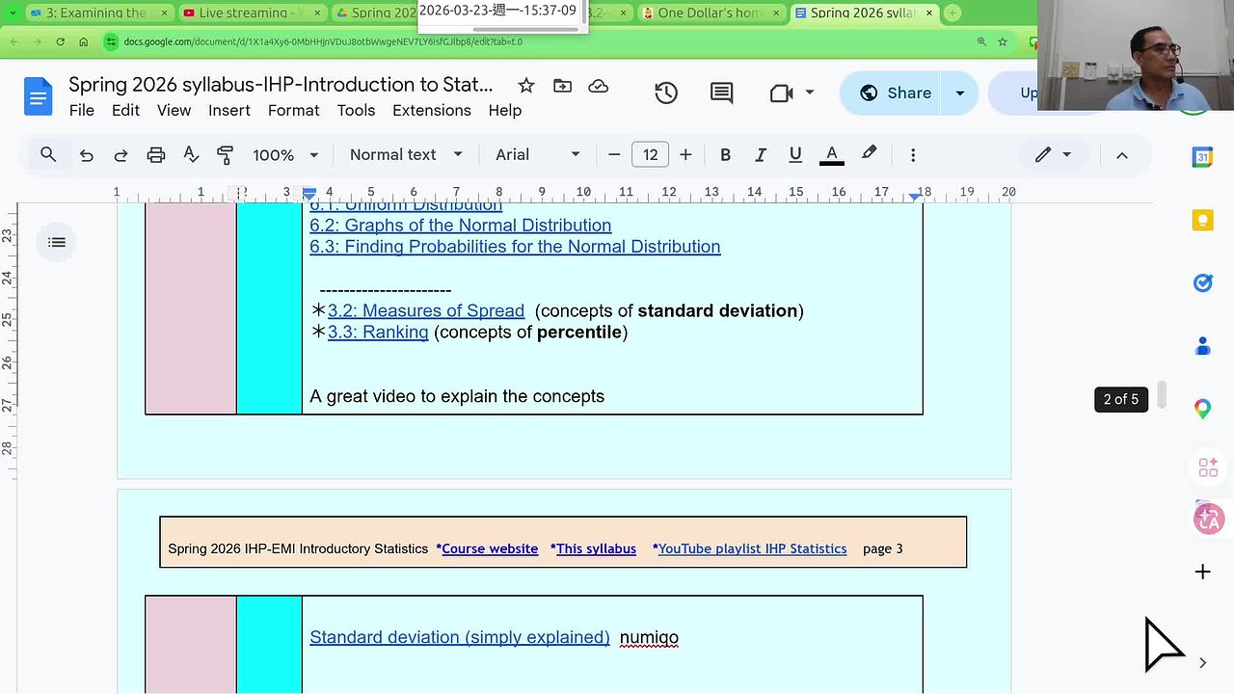The height and width of the screenshot is (694, 1234).
Task: Move document to a folder icon
Action: (x=562, y=86)
